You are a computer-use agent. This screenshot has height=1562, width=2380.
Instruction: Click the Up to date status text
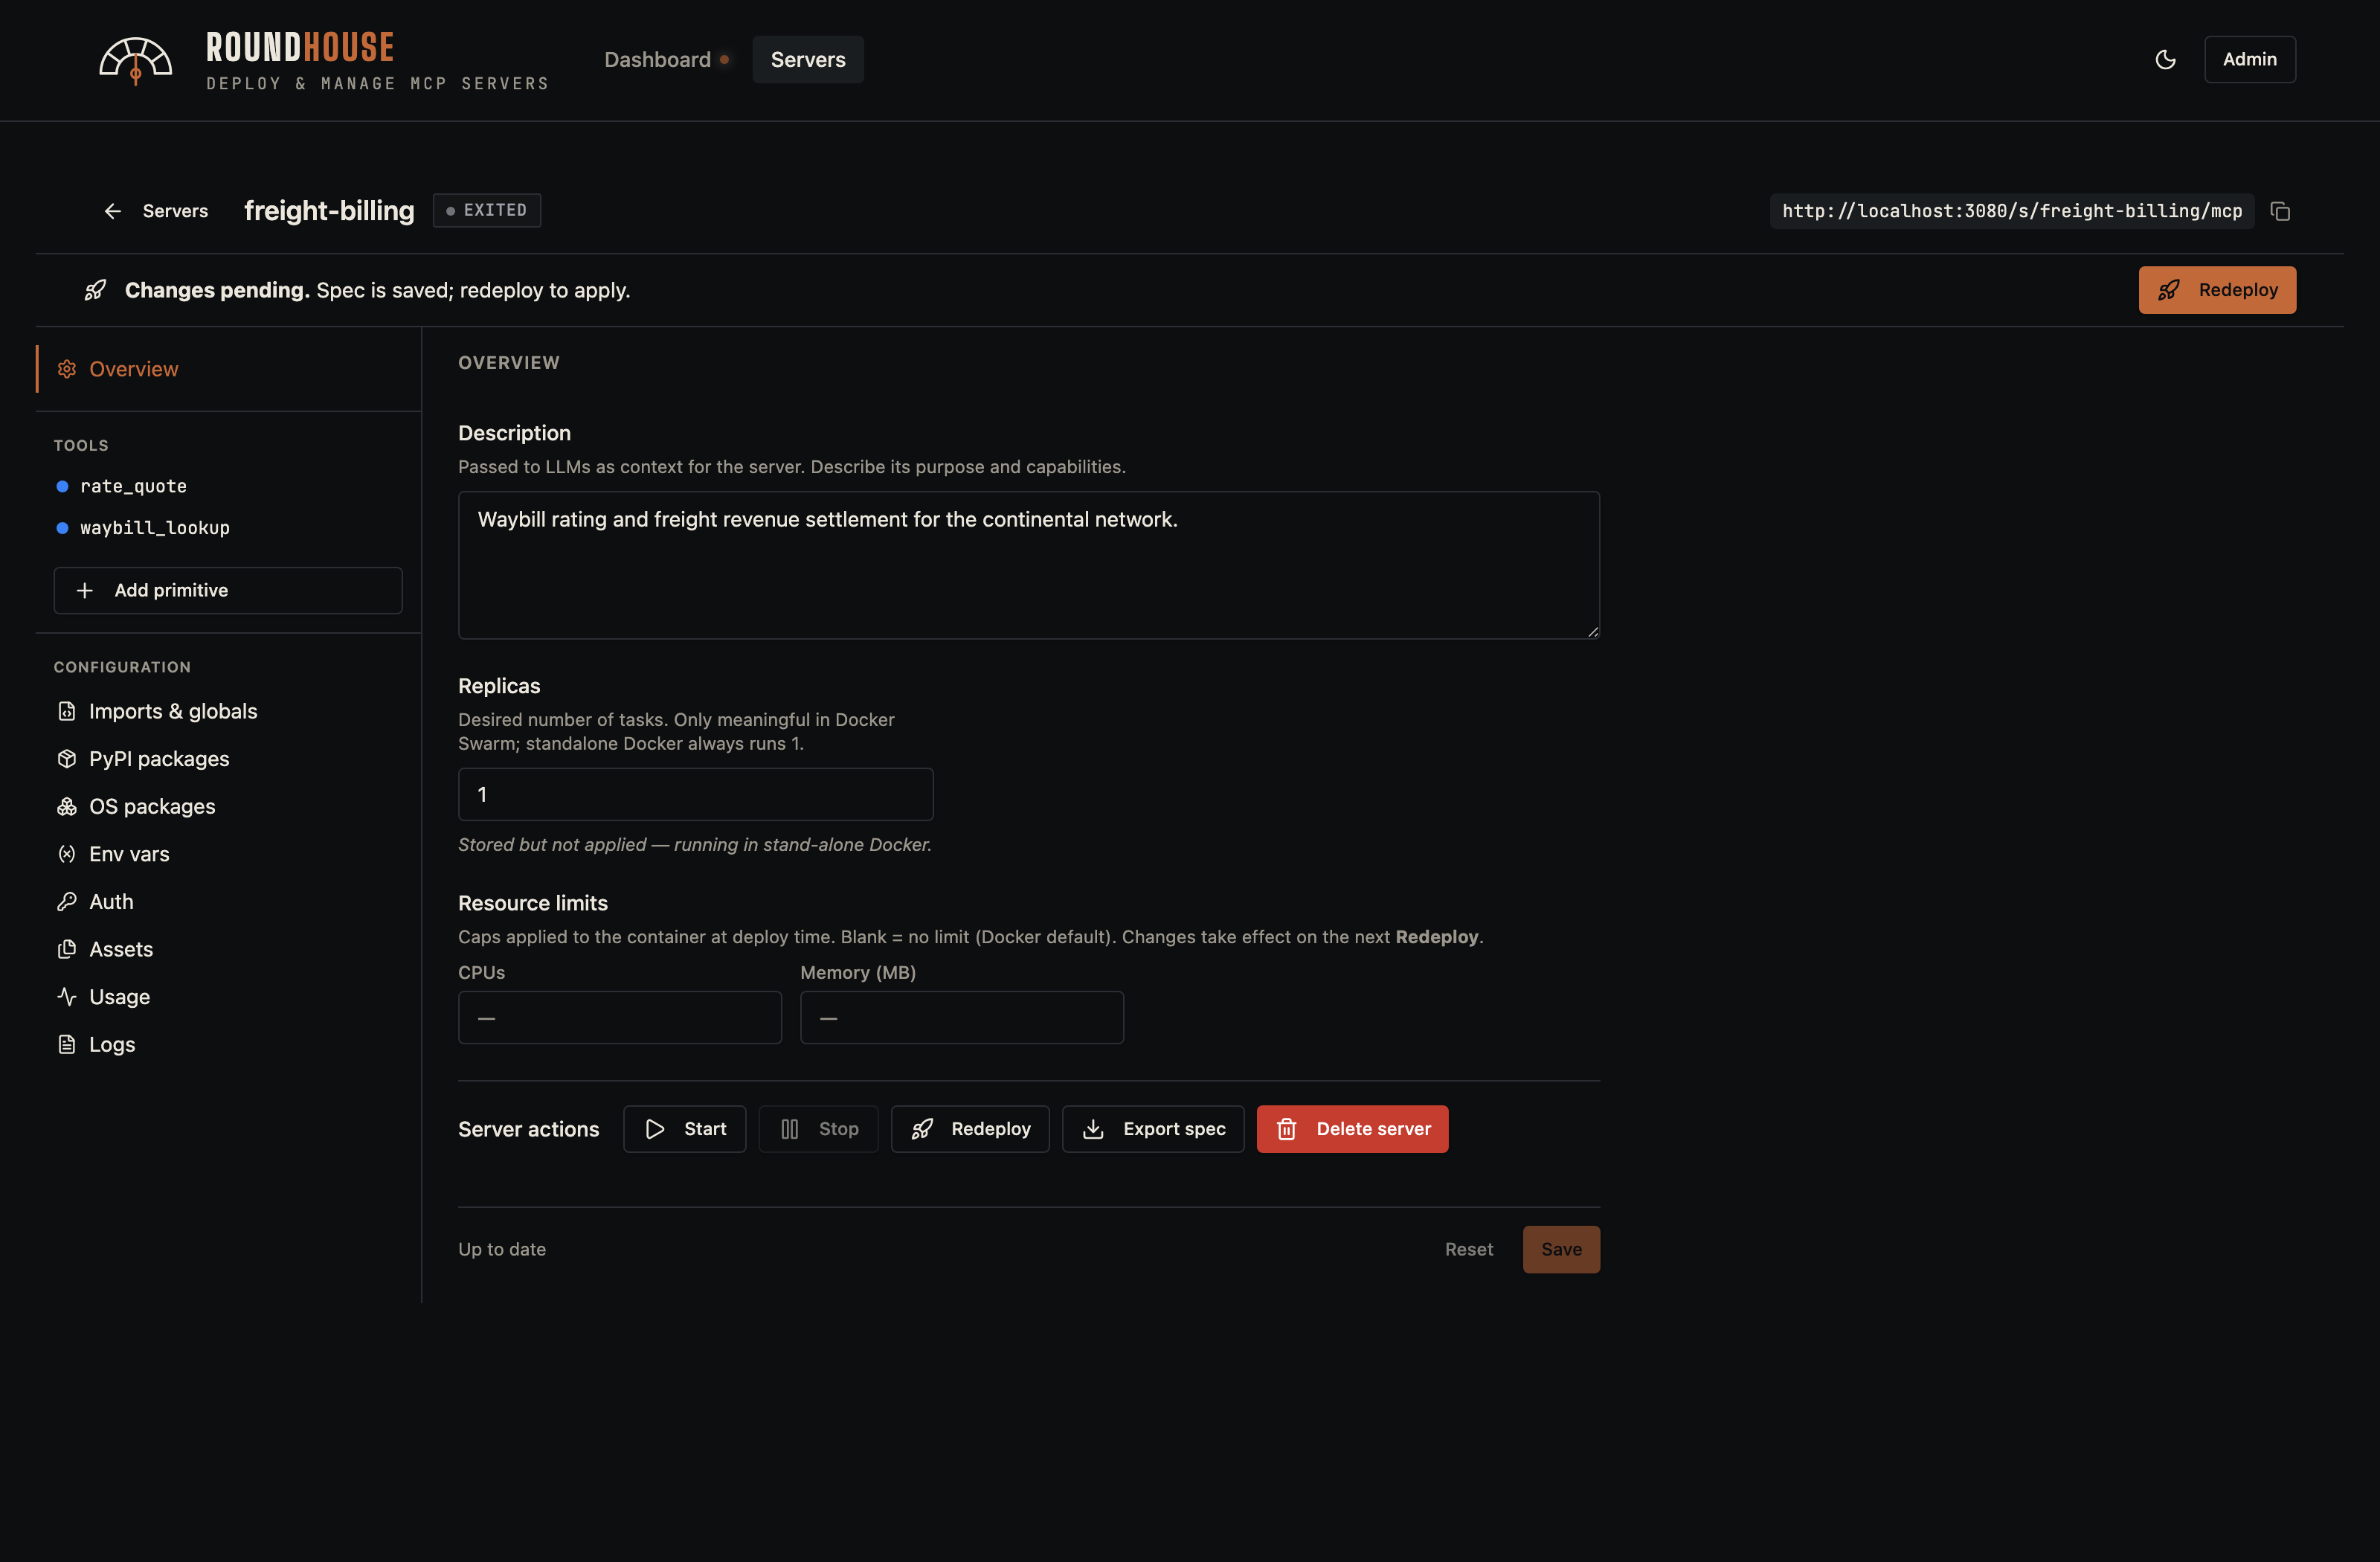click(502, 1249)
